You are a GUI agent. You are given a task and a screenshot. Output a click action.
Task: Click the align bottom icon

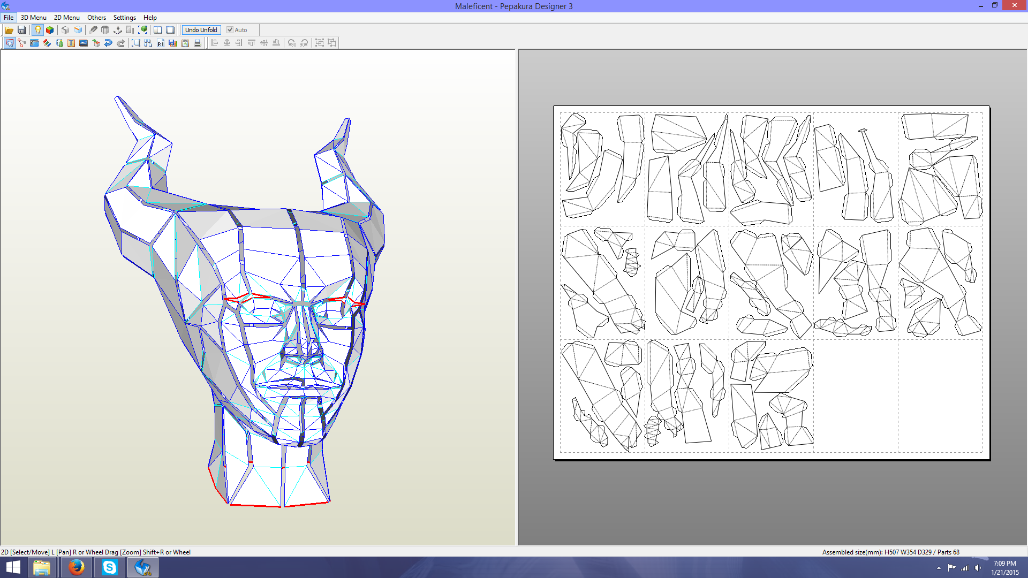[276, 43]
